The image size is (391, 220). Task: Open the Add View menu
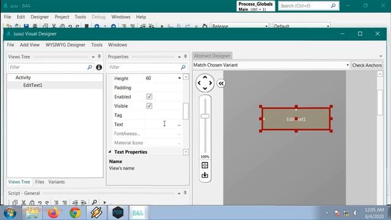click(x=30, y=45)
